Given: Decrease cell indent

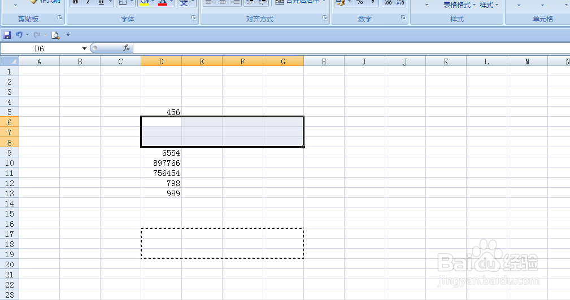Looking at the screenshot, I should [250, 2].
